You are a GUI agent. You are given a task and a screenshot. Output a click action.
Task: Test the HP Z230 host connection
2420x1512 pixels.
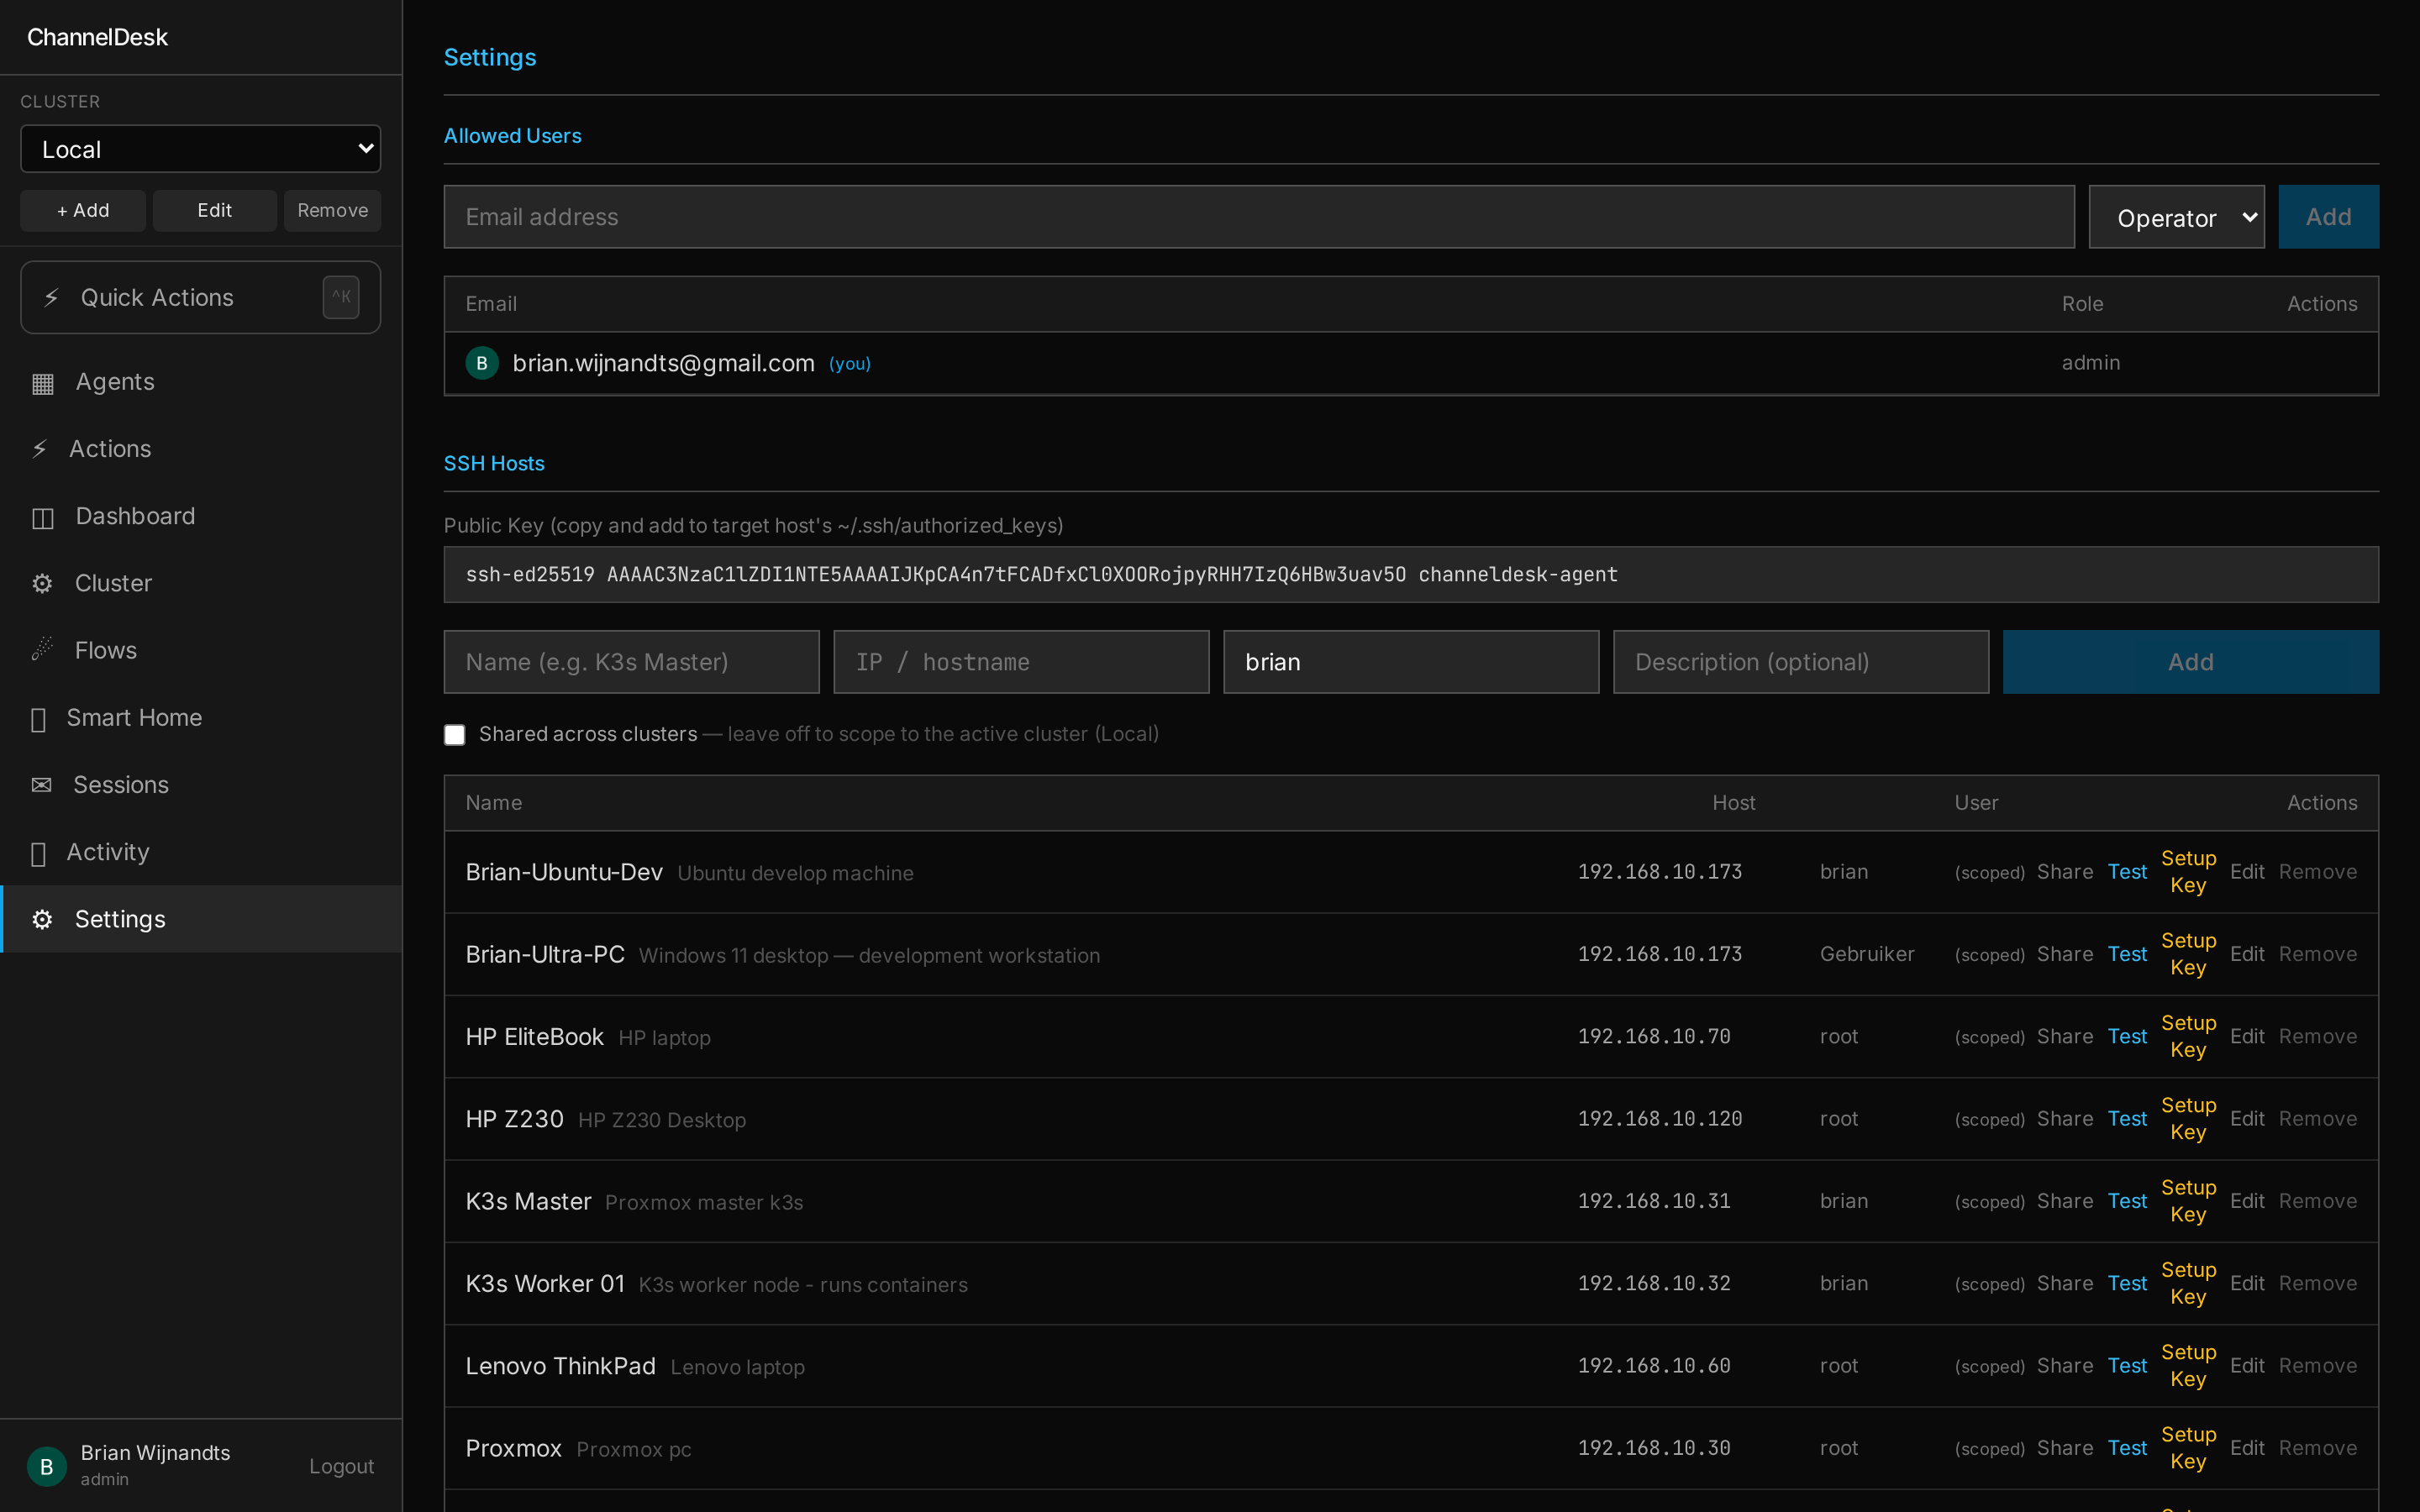point(2127,1119)
